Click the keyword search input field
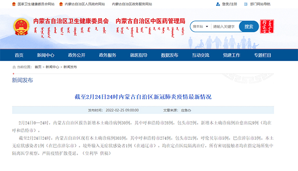The width and height of the screenshot is (298, 171). pyautogui.click(x=225, y=27)
